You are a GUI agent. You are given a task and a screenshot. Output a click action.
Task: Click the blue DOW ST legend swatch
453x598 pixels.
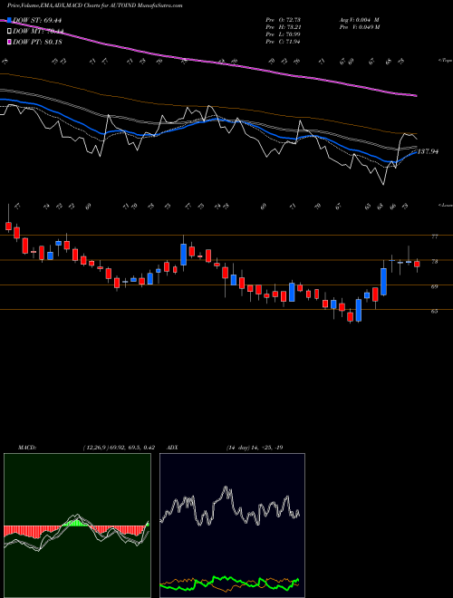point(9,20)
